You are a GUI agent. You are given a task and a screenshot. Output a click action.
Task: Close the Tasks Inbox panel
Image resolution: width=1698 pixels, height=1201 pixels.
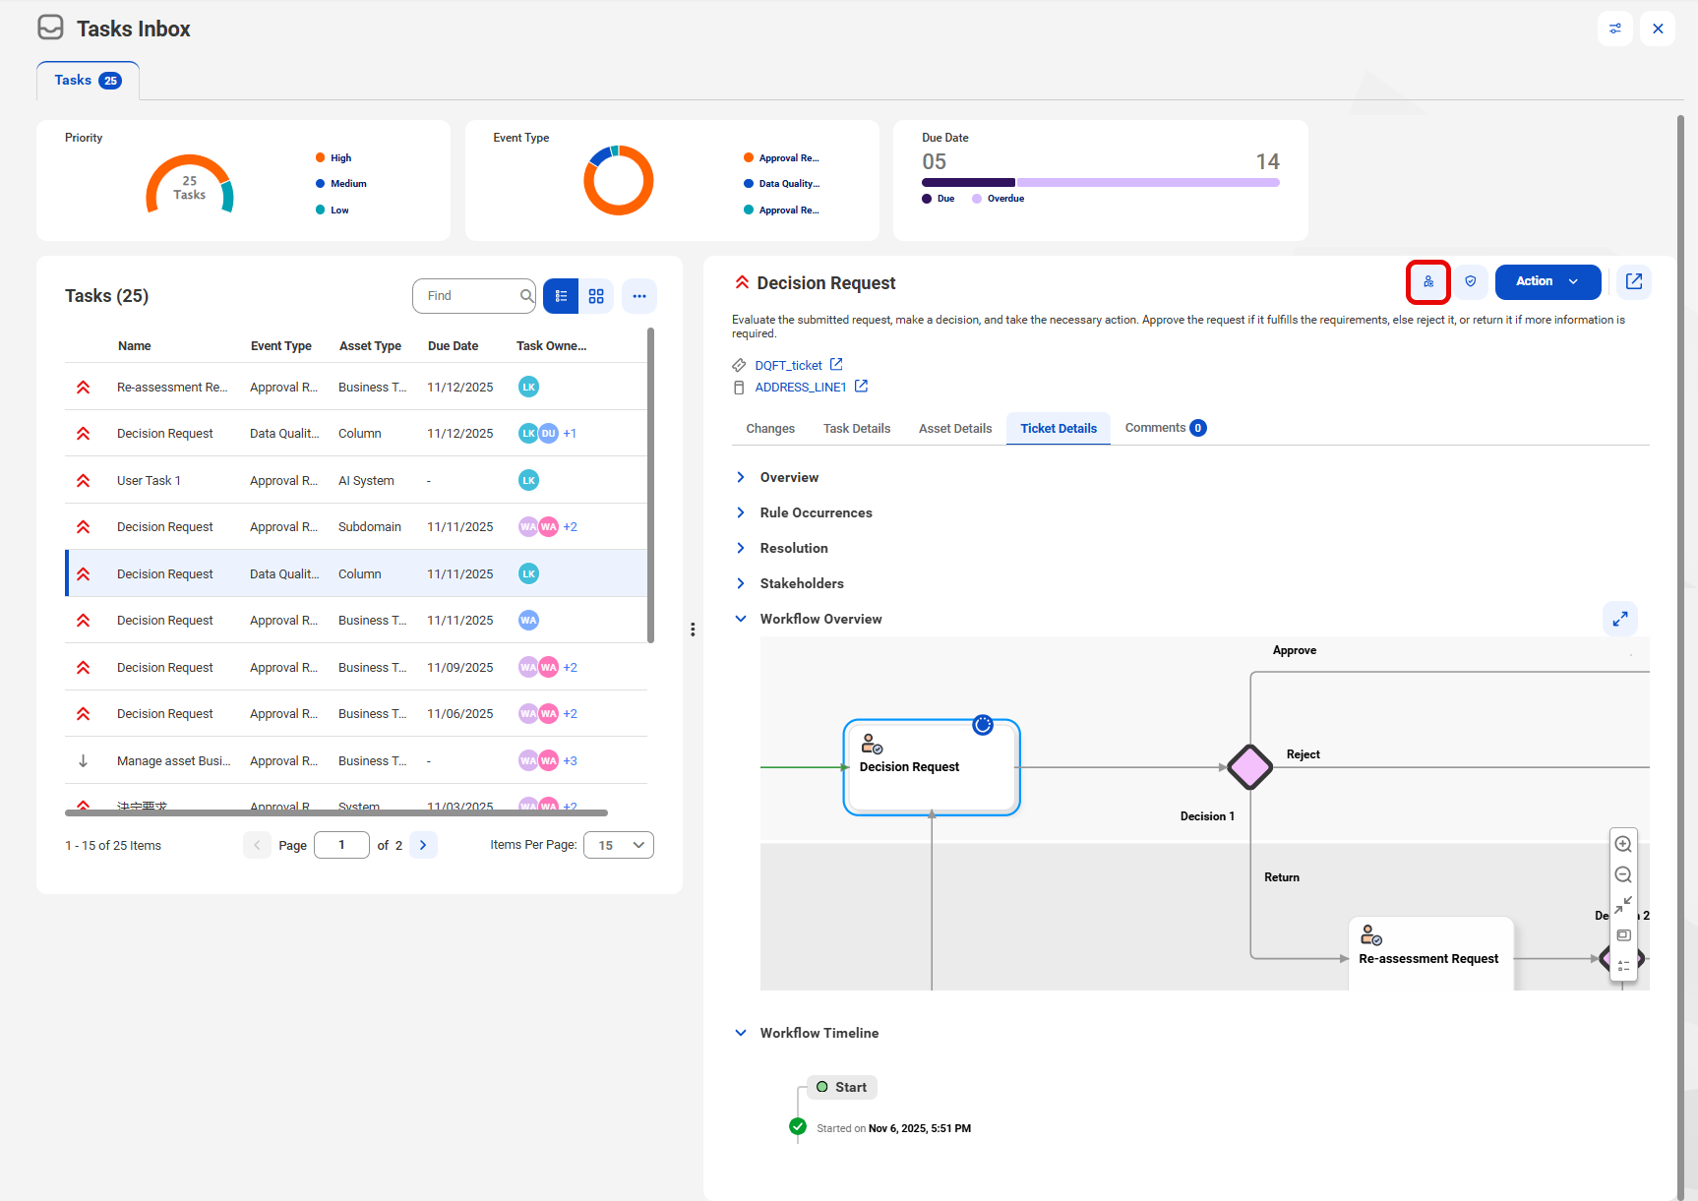click(1658, 29)
